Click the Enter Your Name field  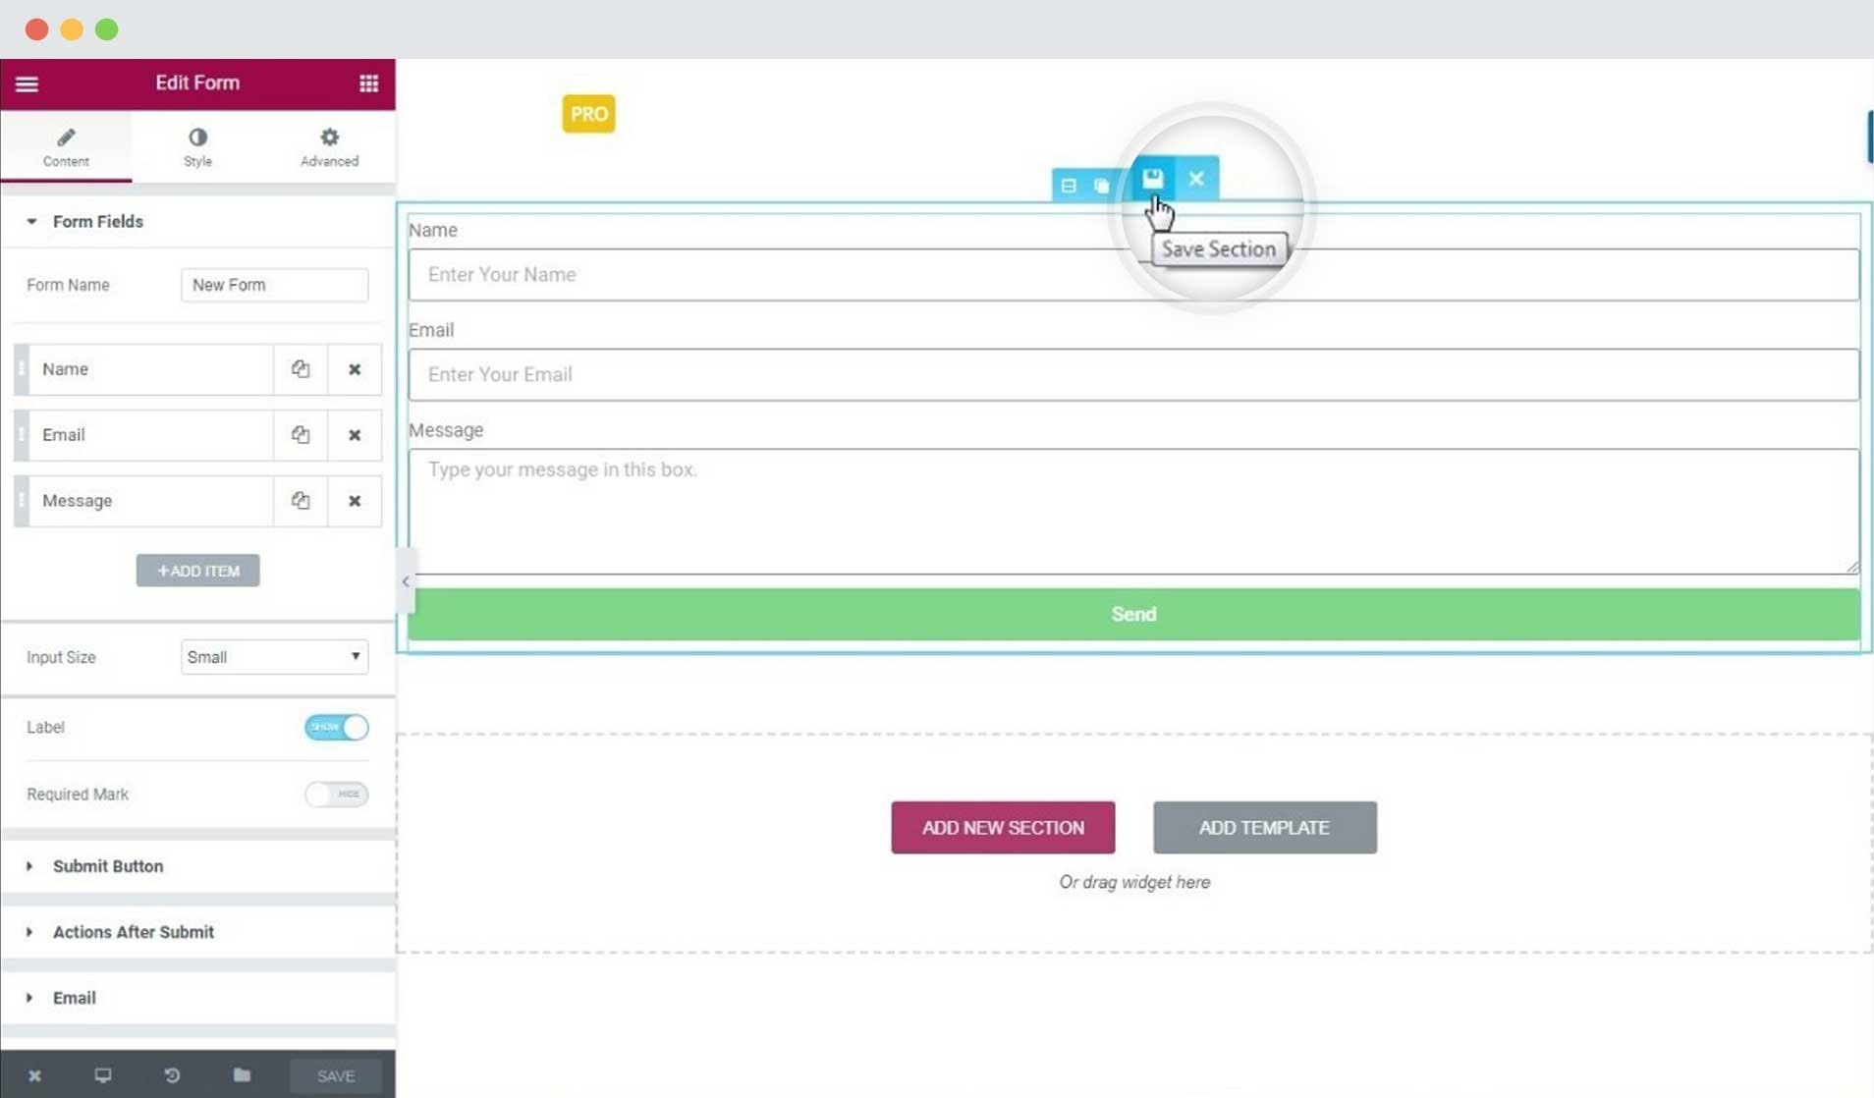(x=1133, y=275)
